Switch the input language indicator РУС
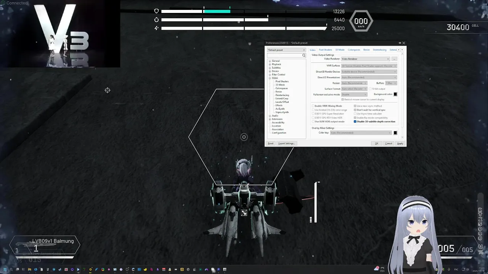The height and width of the screenshot is (274, 488). [x=456, y=269]
